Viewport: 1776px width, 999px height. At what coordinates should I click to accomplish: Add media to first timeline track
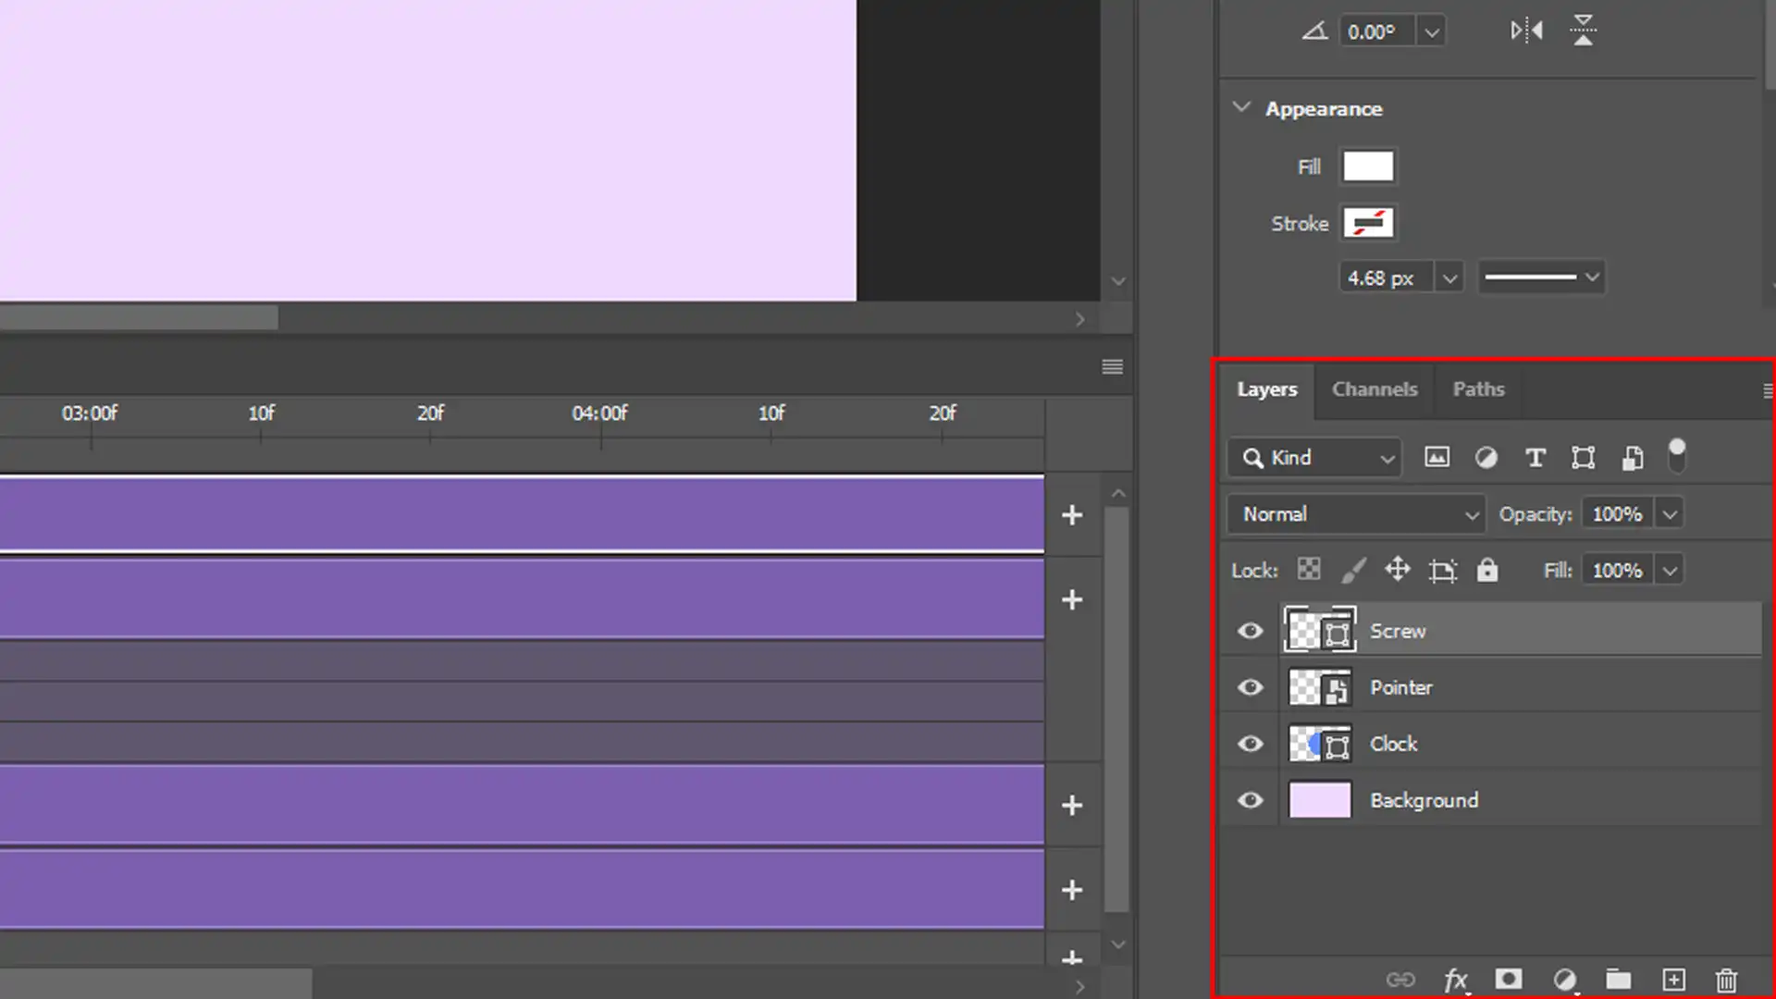(1071, 515)
